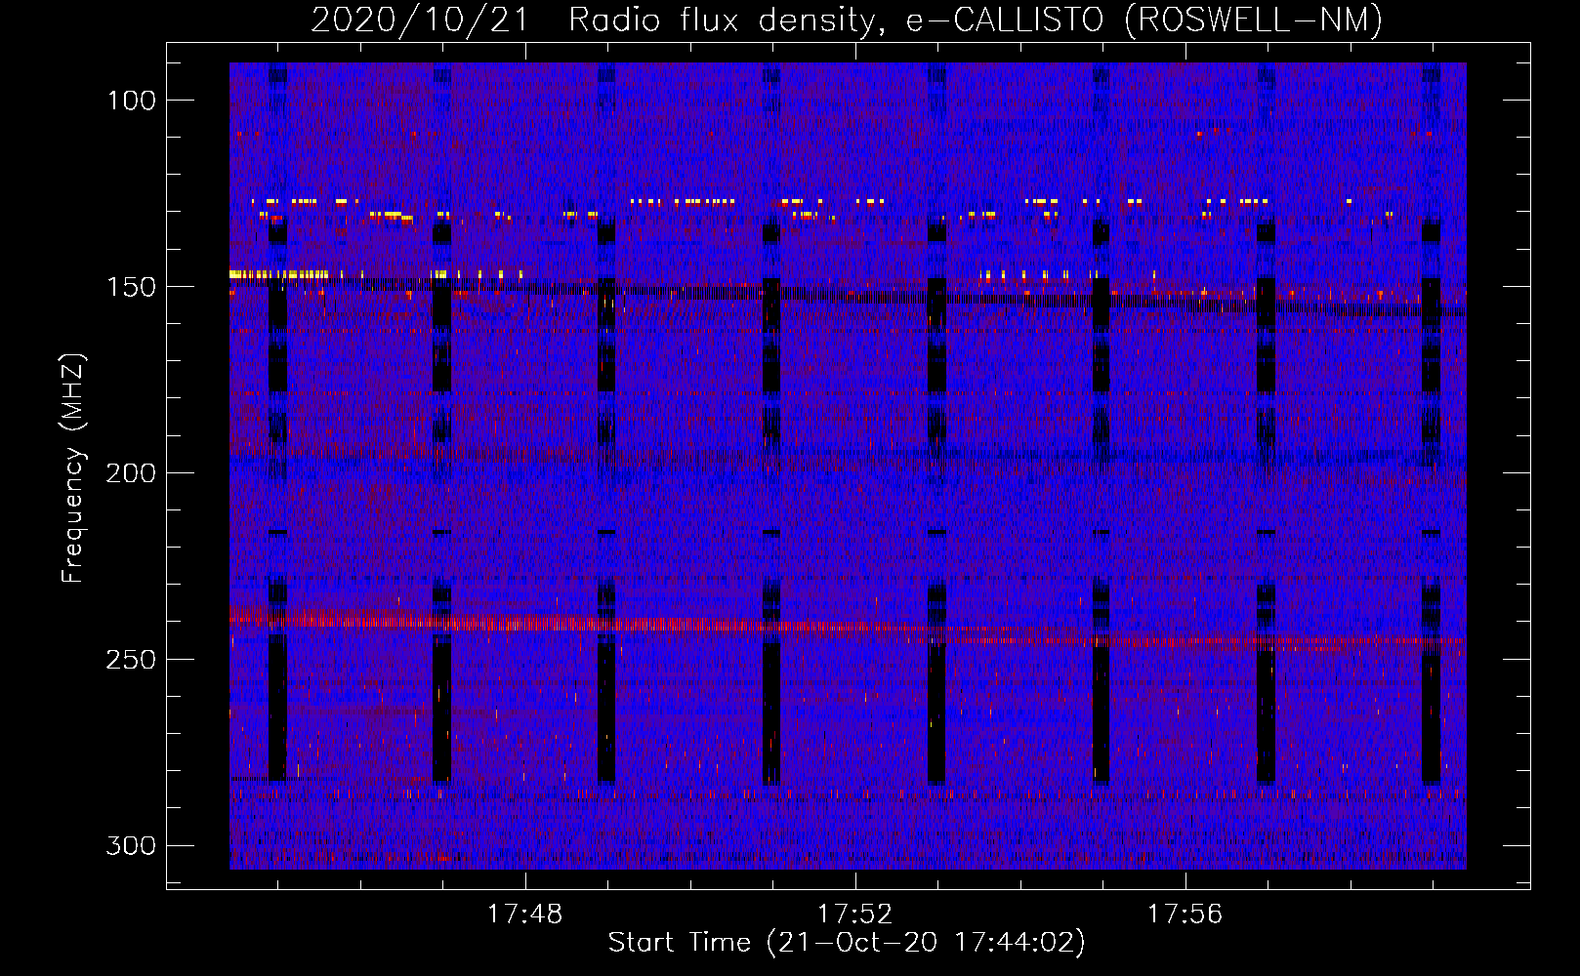Click the 300 frequency tick label
Screen dimensions: 1580x976
coord(131,845)
